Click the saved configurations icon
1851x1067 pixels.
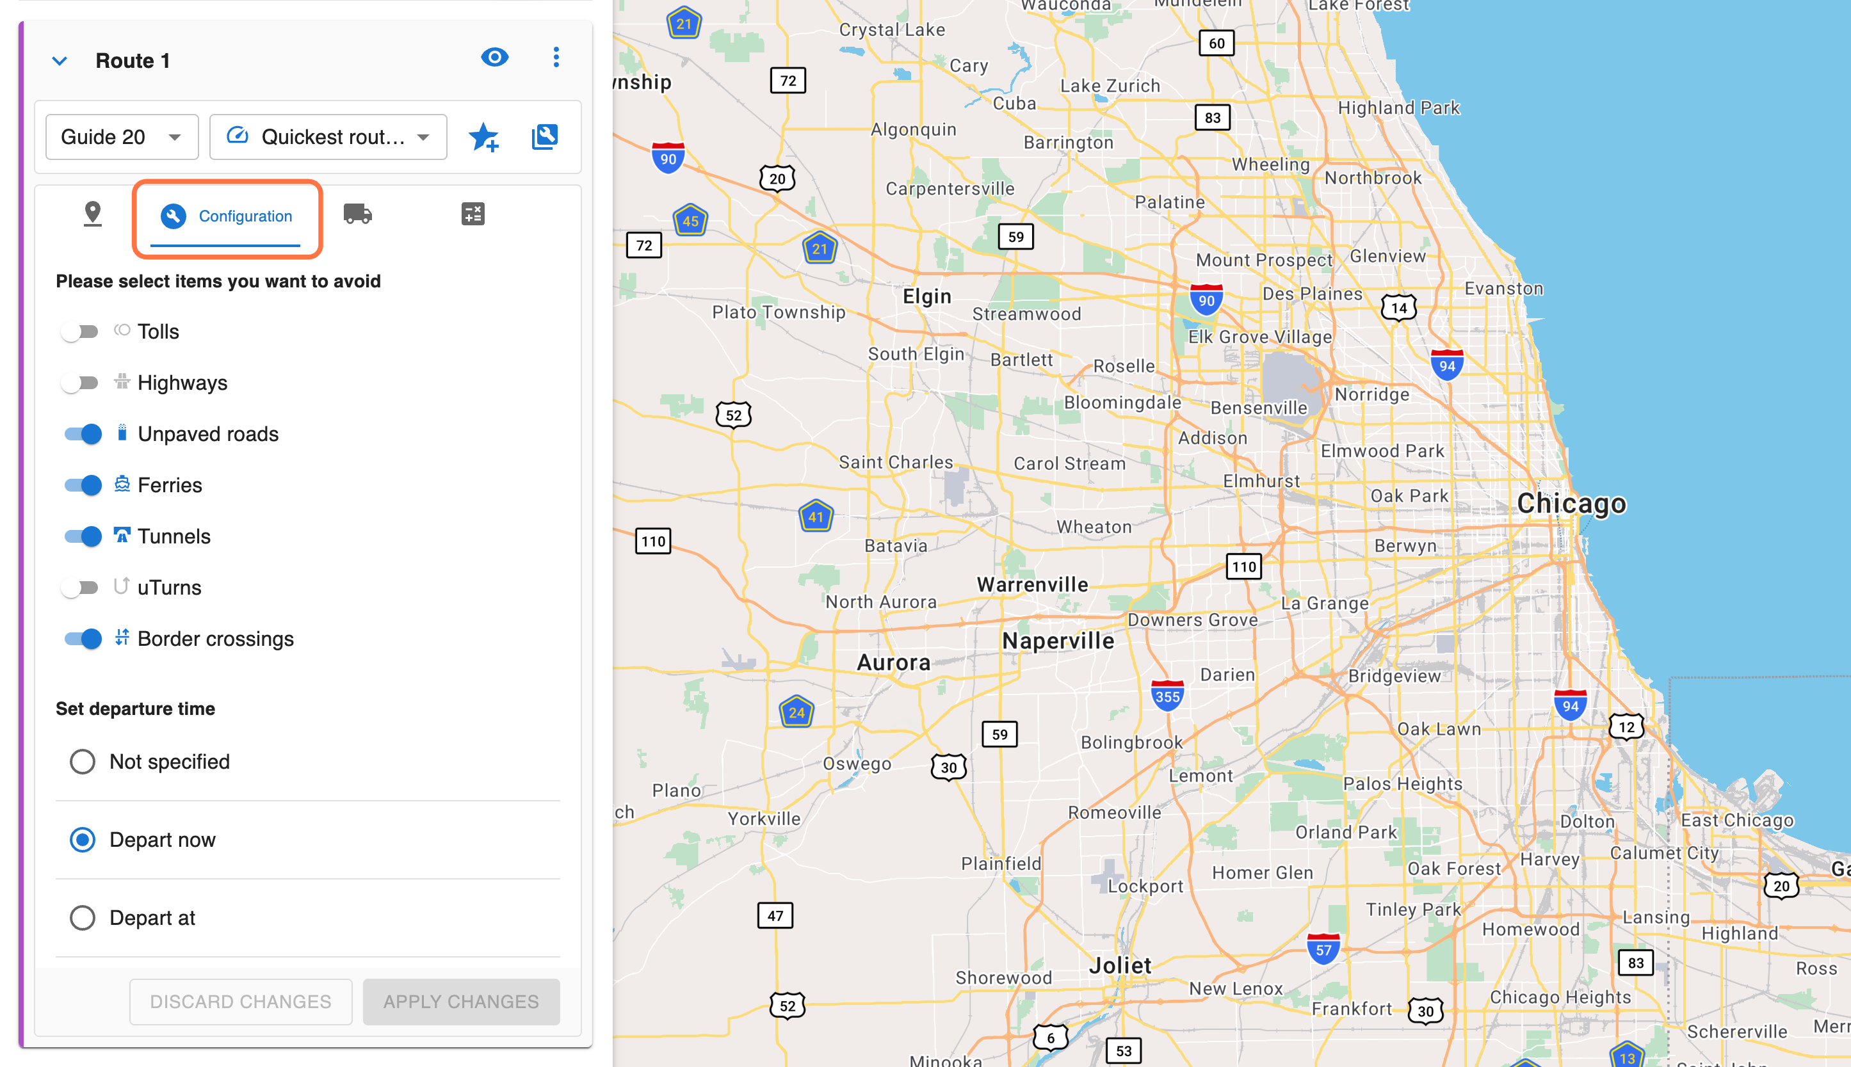[545, 137]
